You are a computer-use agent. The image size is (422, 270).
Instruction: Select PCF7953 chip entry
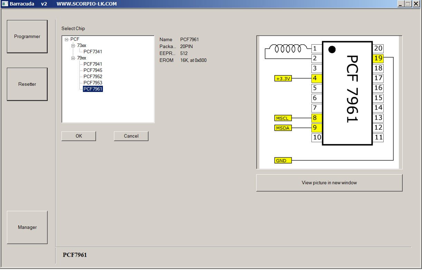(x=93, y=83)
